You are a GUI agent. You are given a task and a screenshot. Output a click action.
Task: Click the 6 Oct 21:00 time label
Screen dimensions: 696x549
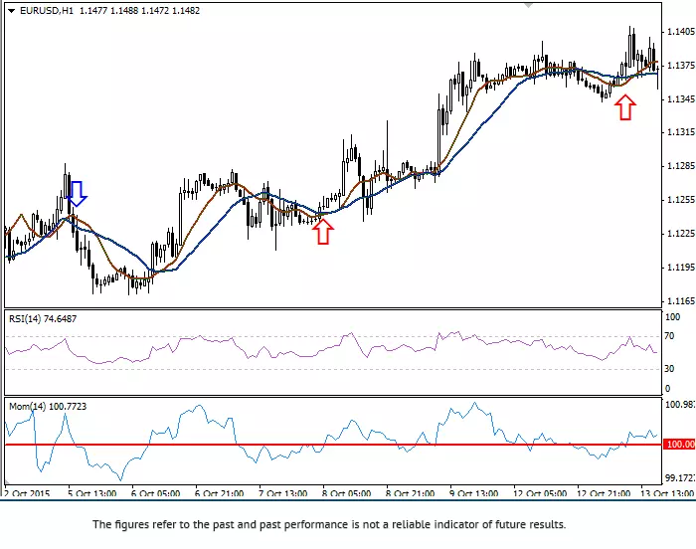[x=220, y=493]
